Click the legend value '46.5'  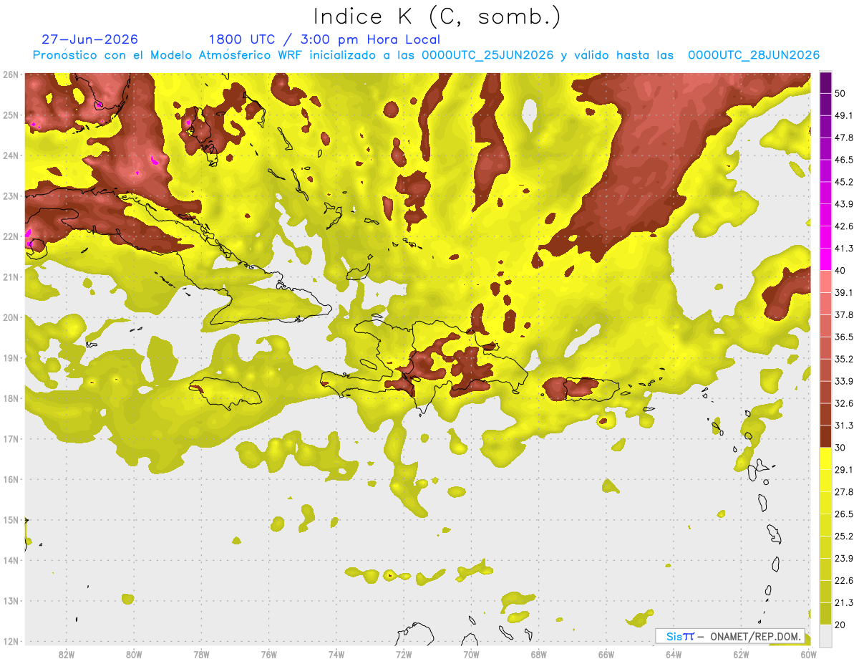pyautogui.click(x=844, y=160)
